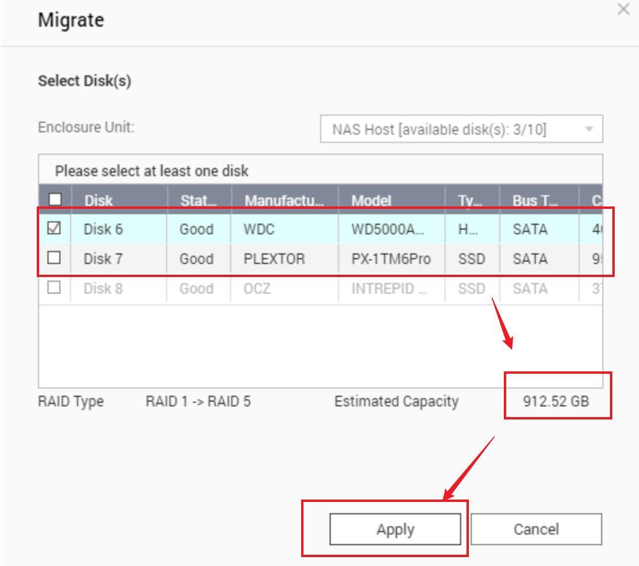This screenshot has height=566, width=639.
Task: Click the Cancel button
Action: point(536,529)
